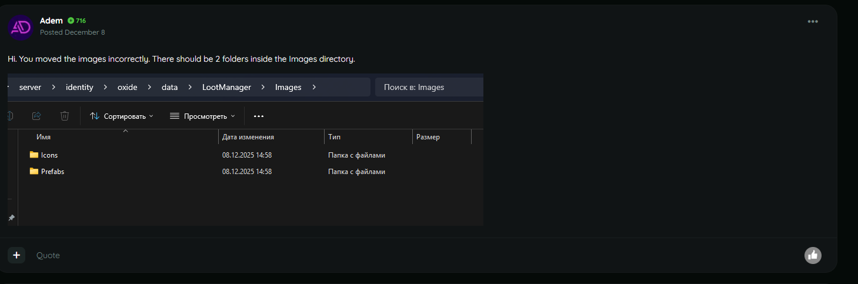Open the Просмотреть view dropdown

pyautogui.click(x=202, y=116)
